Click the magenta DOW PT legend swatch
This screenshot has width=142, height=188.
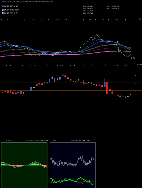[x=3, y=13]
